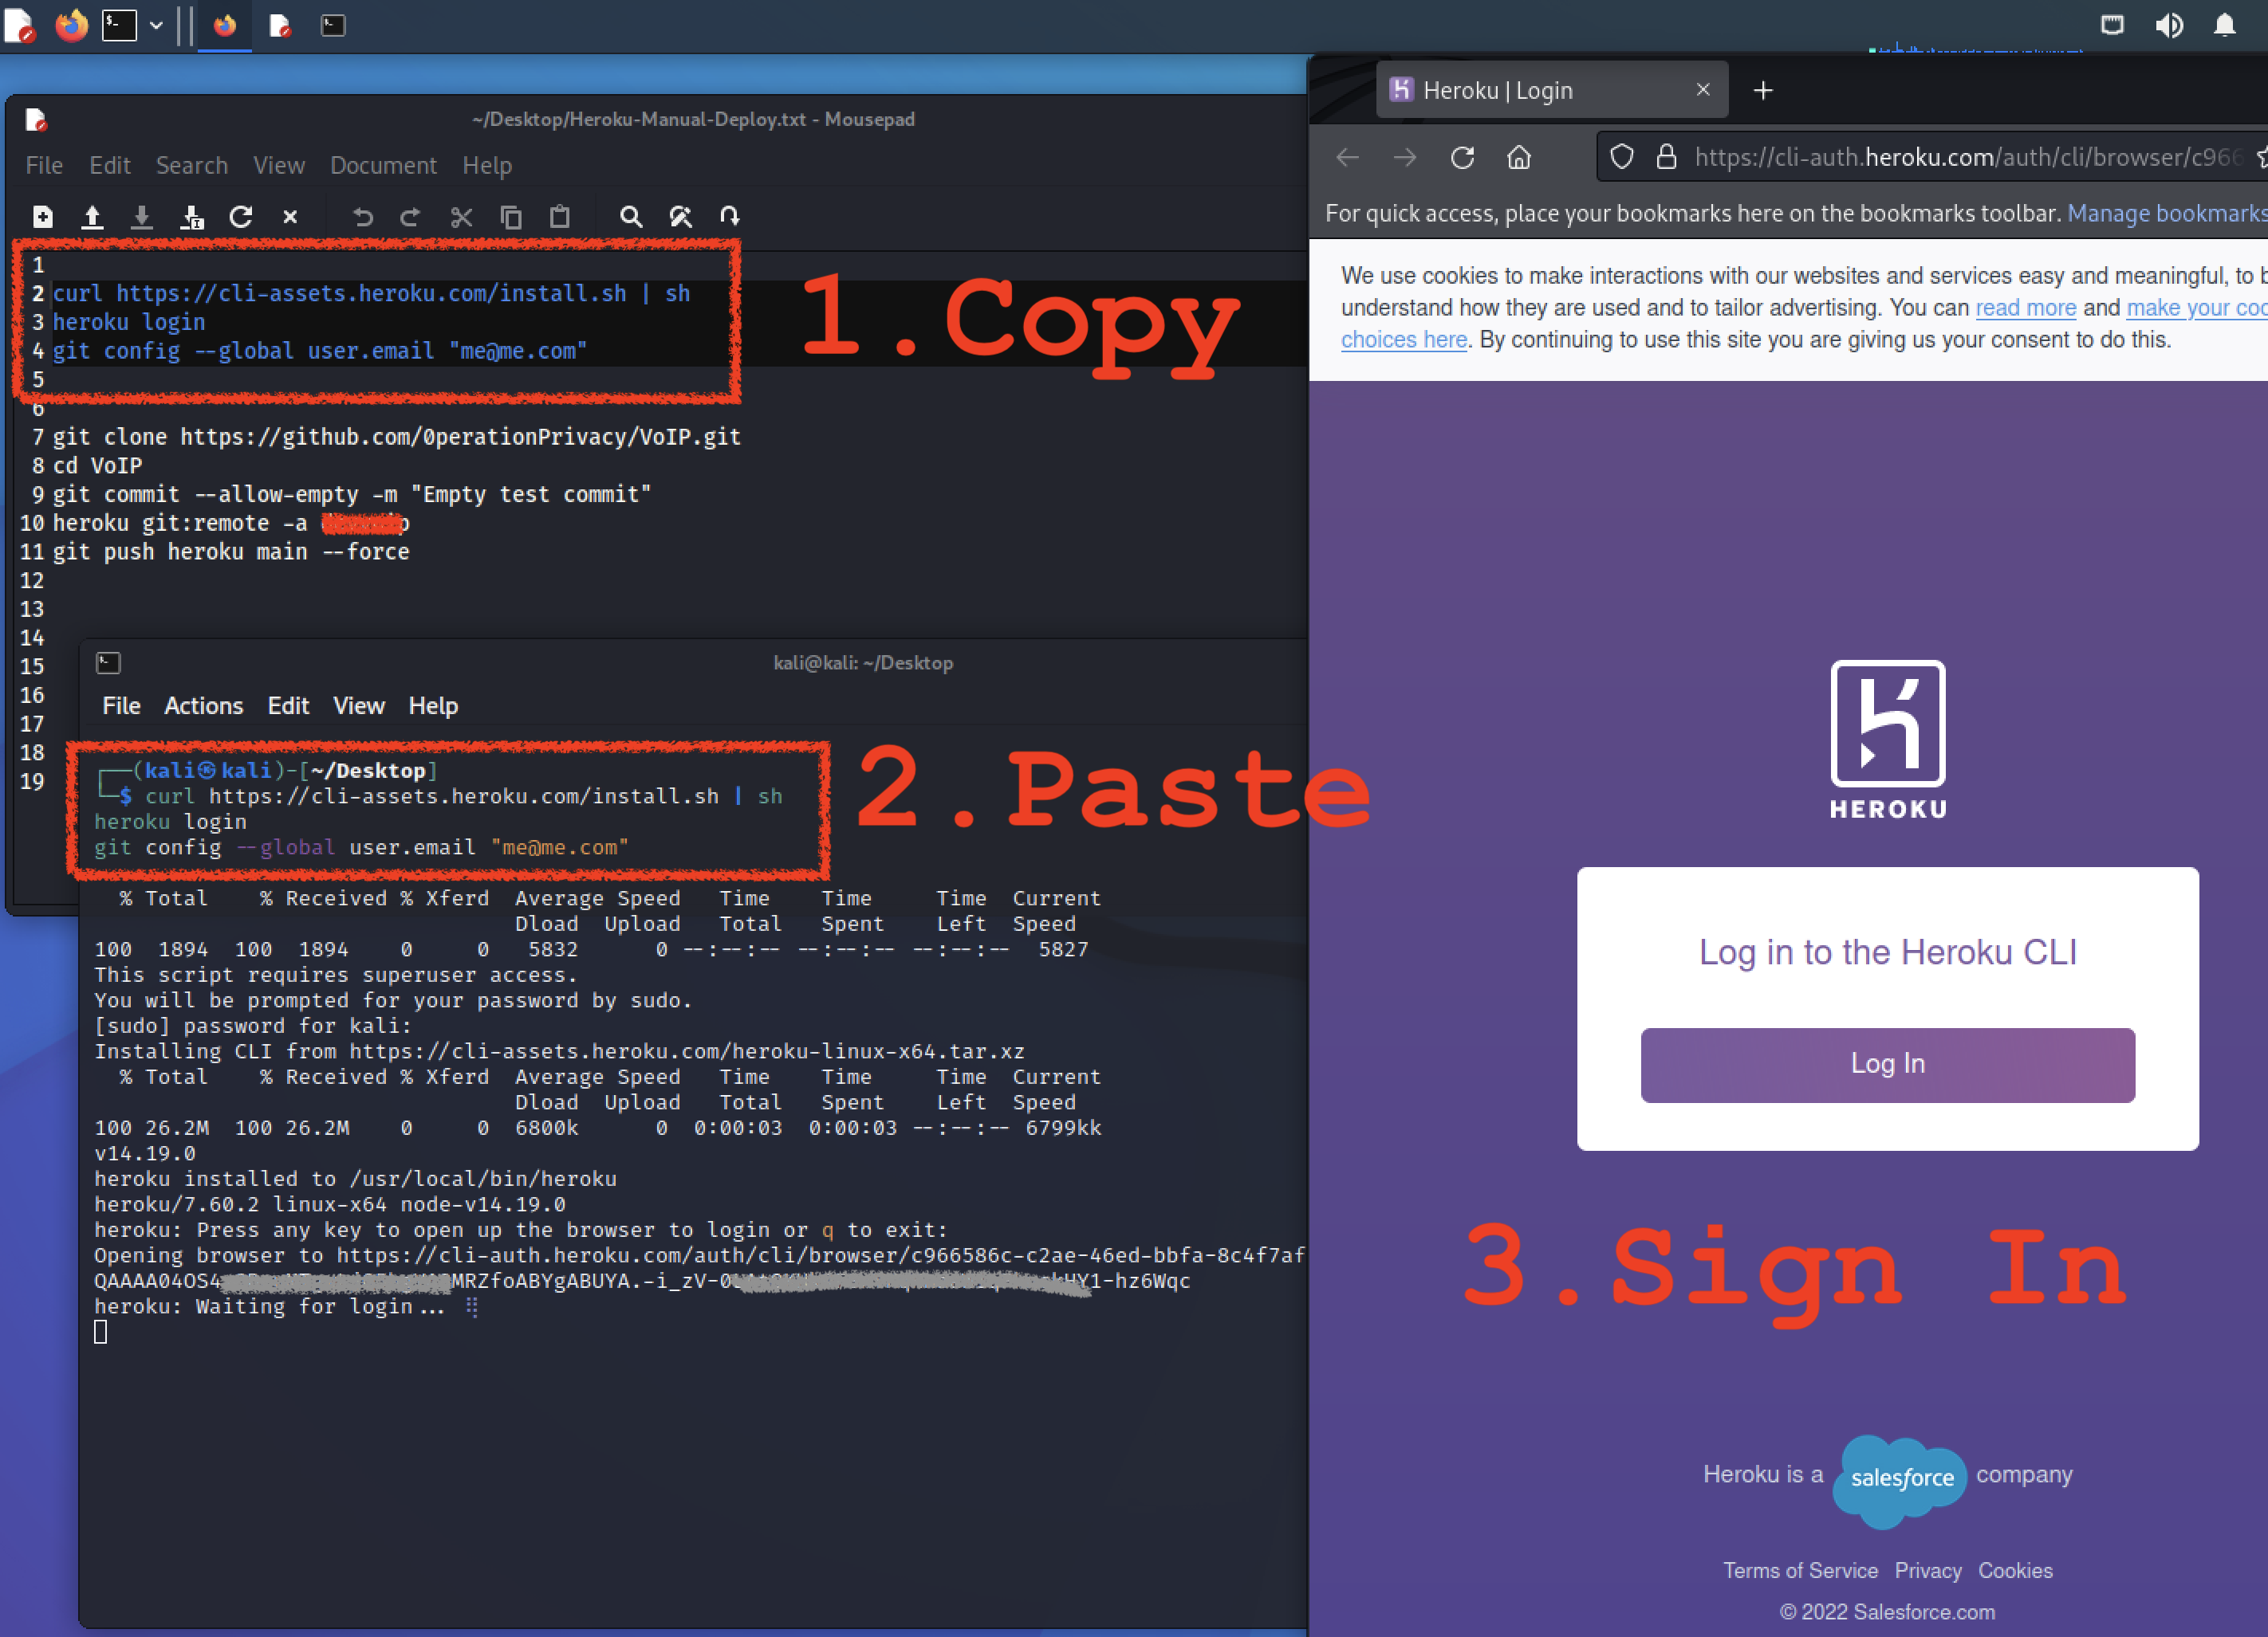Screen dimensions: 2268x1637
Task: Click the Firefox home icon
Action: point(1519,158)
